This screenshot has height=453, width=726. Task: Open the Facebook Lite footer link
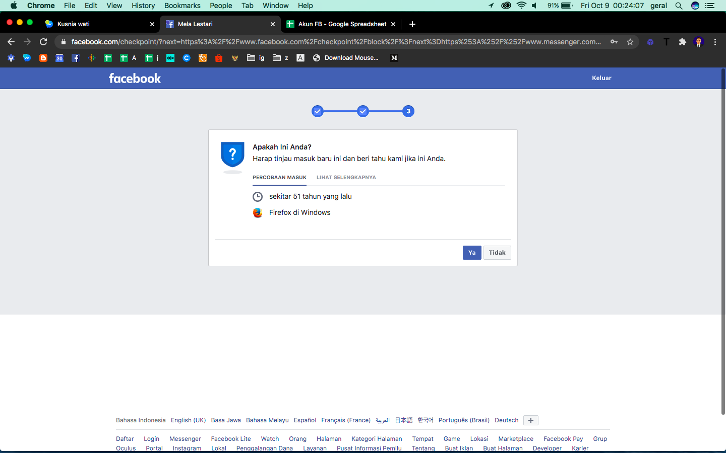pos(231,439)
